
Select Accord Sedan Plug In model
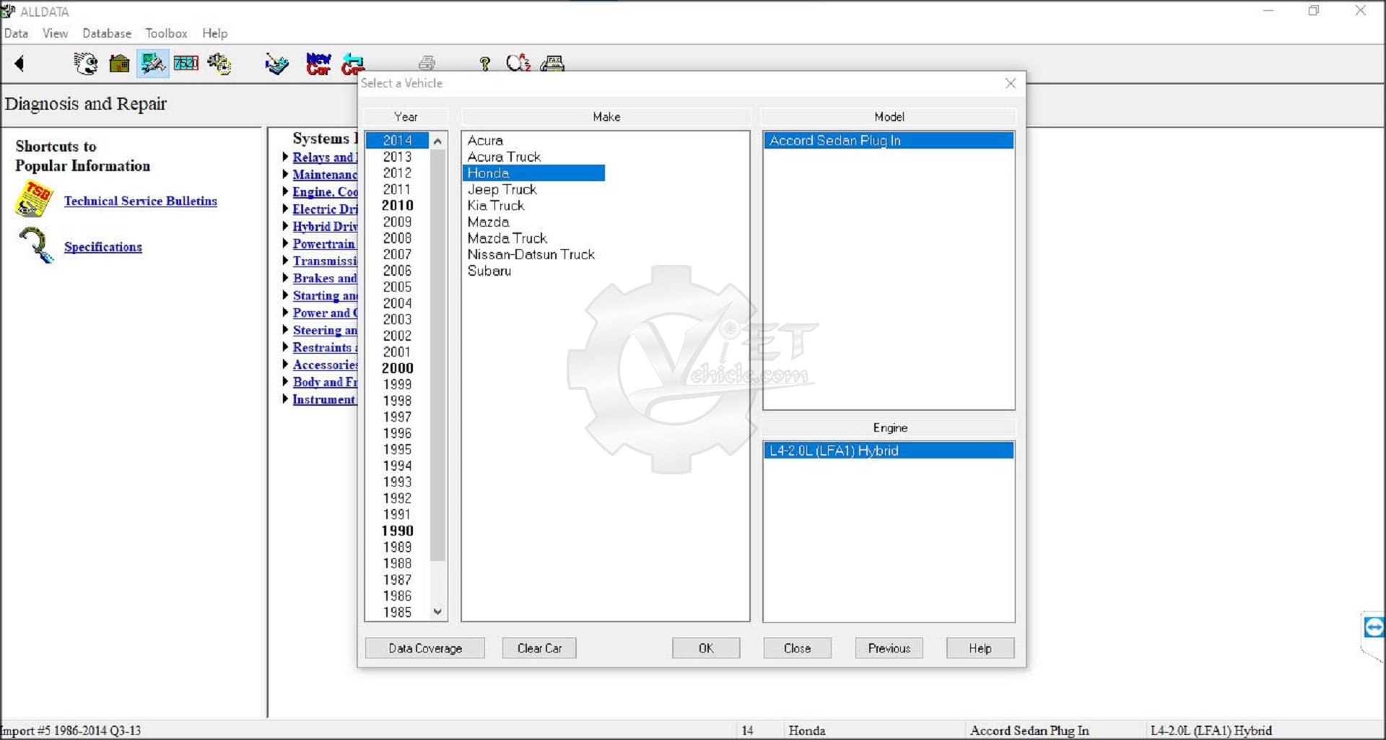point(889,140)
